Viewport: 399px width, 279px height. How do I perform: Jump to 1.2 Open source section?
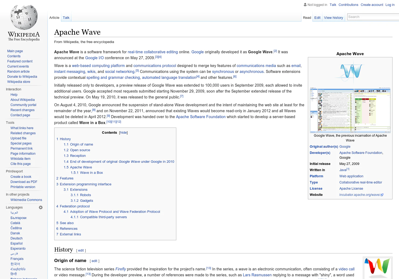pyautogui.click(x=77, y=150)
